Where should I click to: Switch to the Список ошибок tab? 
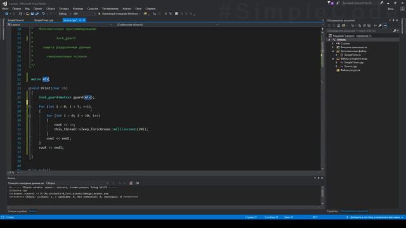(17, 211)
